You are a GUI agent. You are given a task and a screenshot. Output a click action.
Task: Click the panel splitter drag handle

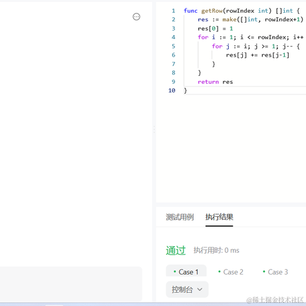pos(154,129)
